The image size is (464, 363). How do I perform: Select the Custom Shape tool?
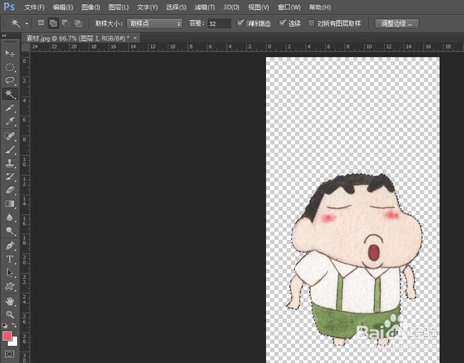click(x=10, y=286)
